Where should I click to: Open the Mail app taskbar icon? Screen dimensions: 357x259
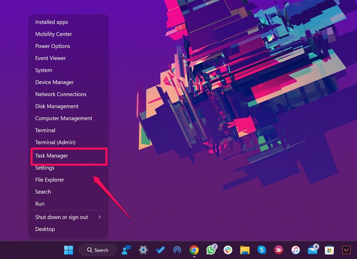(x=312, y=250)
